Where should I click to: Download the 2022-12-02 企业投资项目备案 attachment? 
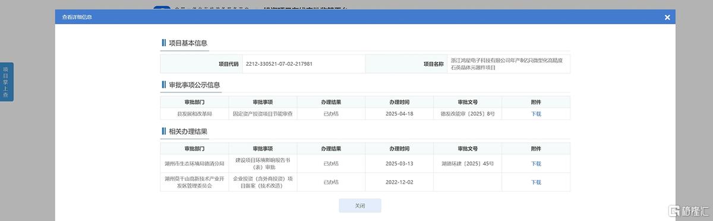pyautogui.click(x=536, y=182)
